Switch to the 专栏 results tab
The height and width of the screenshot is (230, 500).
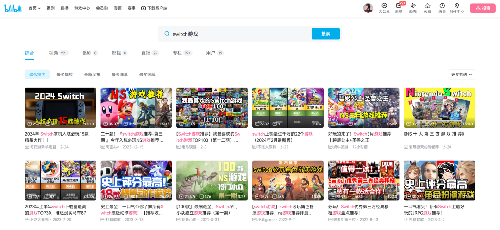[183, 53]
